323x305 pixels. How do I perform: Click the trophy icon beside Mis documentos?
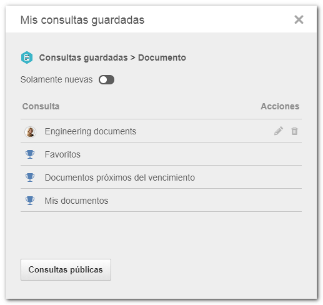[x=30, y=201]
